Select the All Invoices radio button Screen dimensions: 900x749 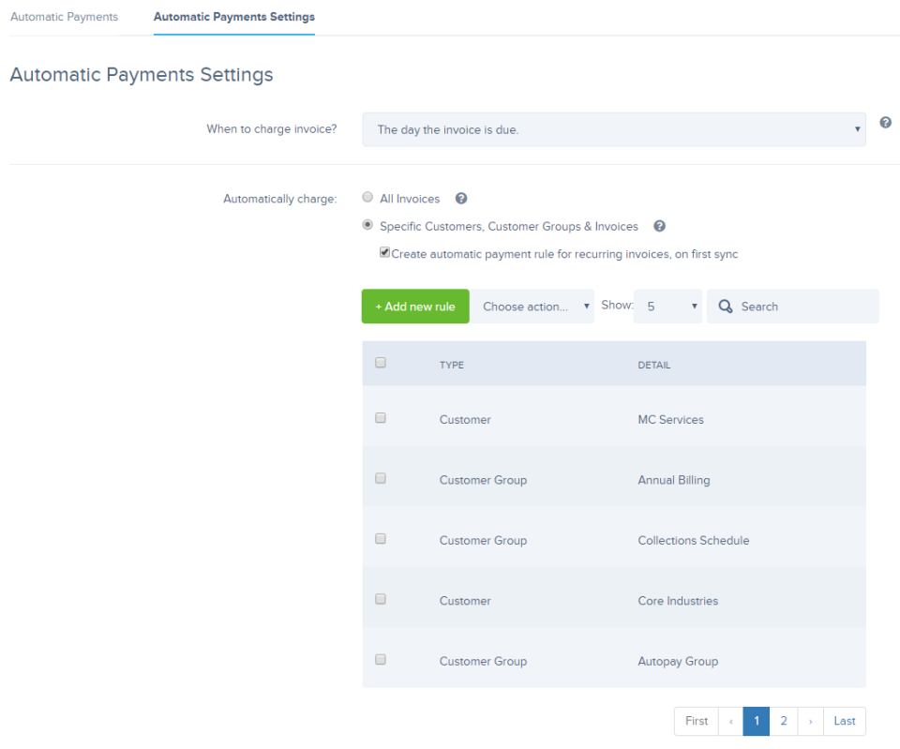pyautogui.click(x=367, y=198)
